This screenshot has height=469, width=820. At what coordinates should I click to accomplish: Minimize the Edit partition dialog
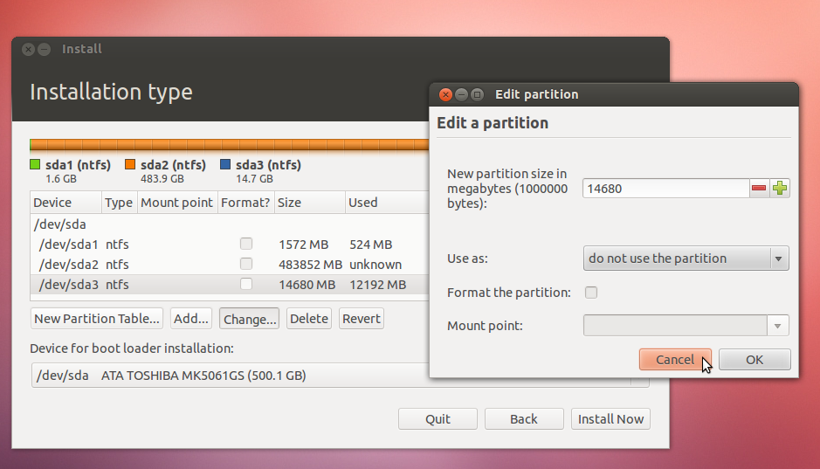pos(461,94)
